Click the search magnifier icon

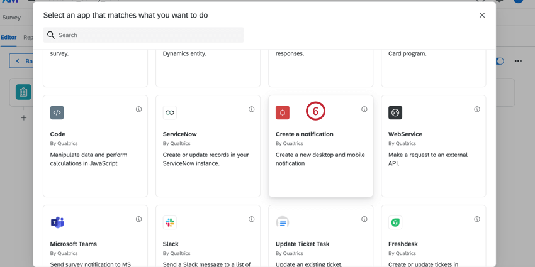point(51,35)
